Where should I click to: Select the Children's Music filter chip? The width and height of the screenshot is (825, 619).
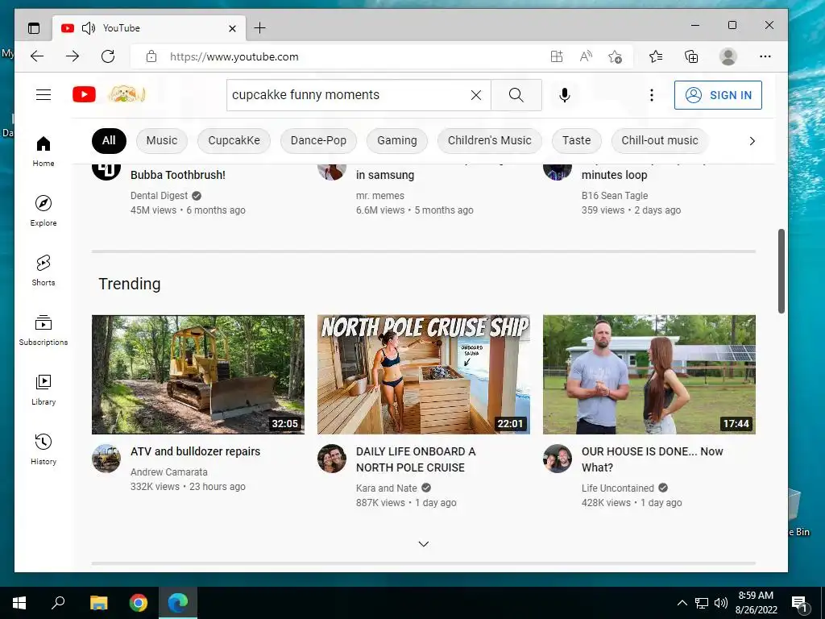point(489,140)
